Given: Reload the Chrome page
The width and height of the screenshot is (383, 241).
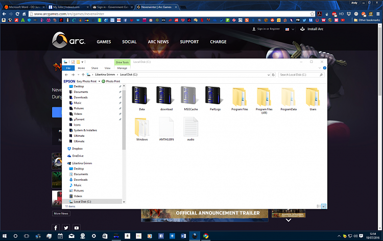Looking at the screenshot, I should 17,14.
